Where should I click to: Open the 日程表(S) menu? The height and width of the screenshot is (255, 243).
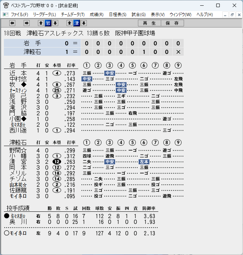click(x=118, y=15)
